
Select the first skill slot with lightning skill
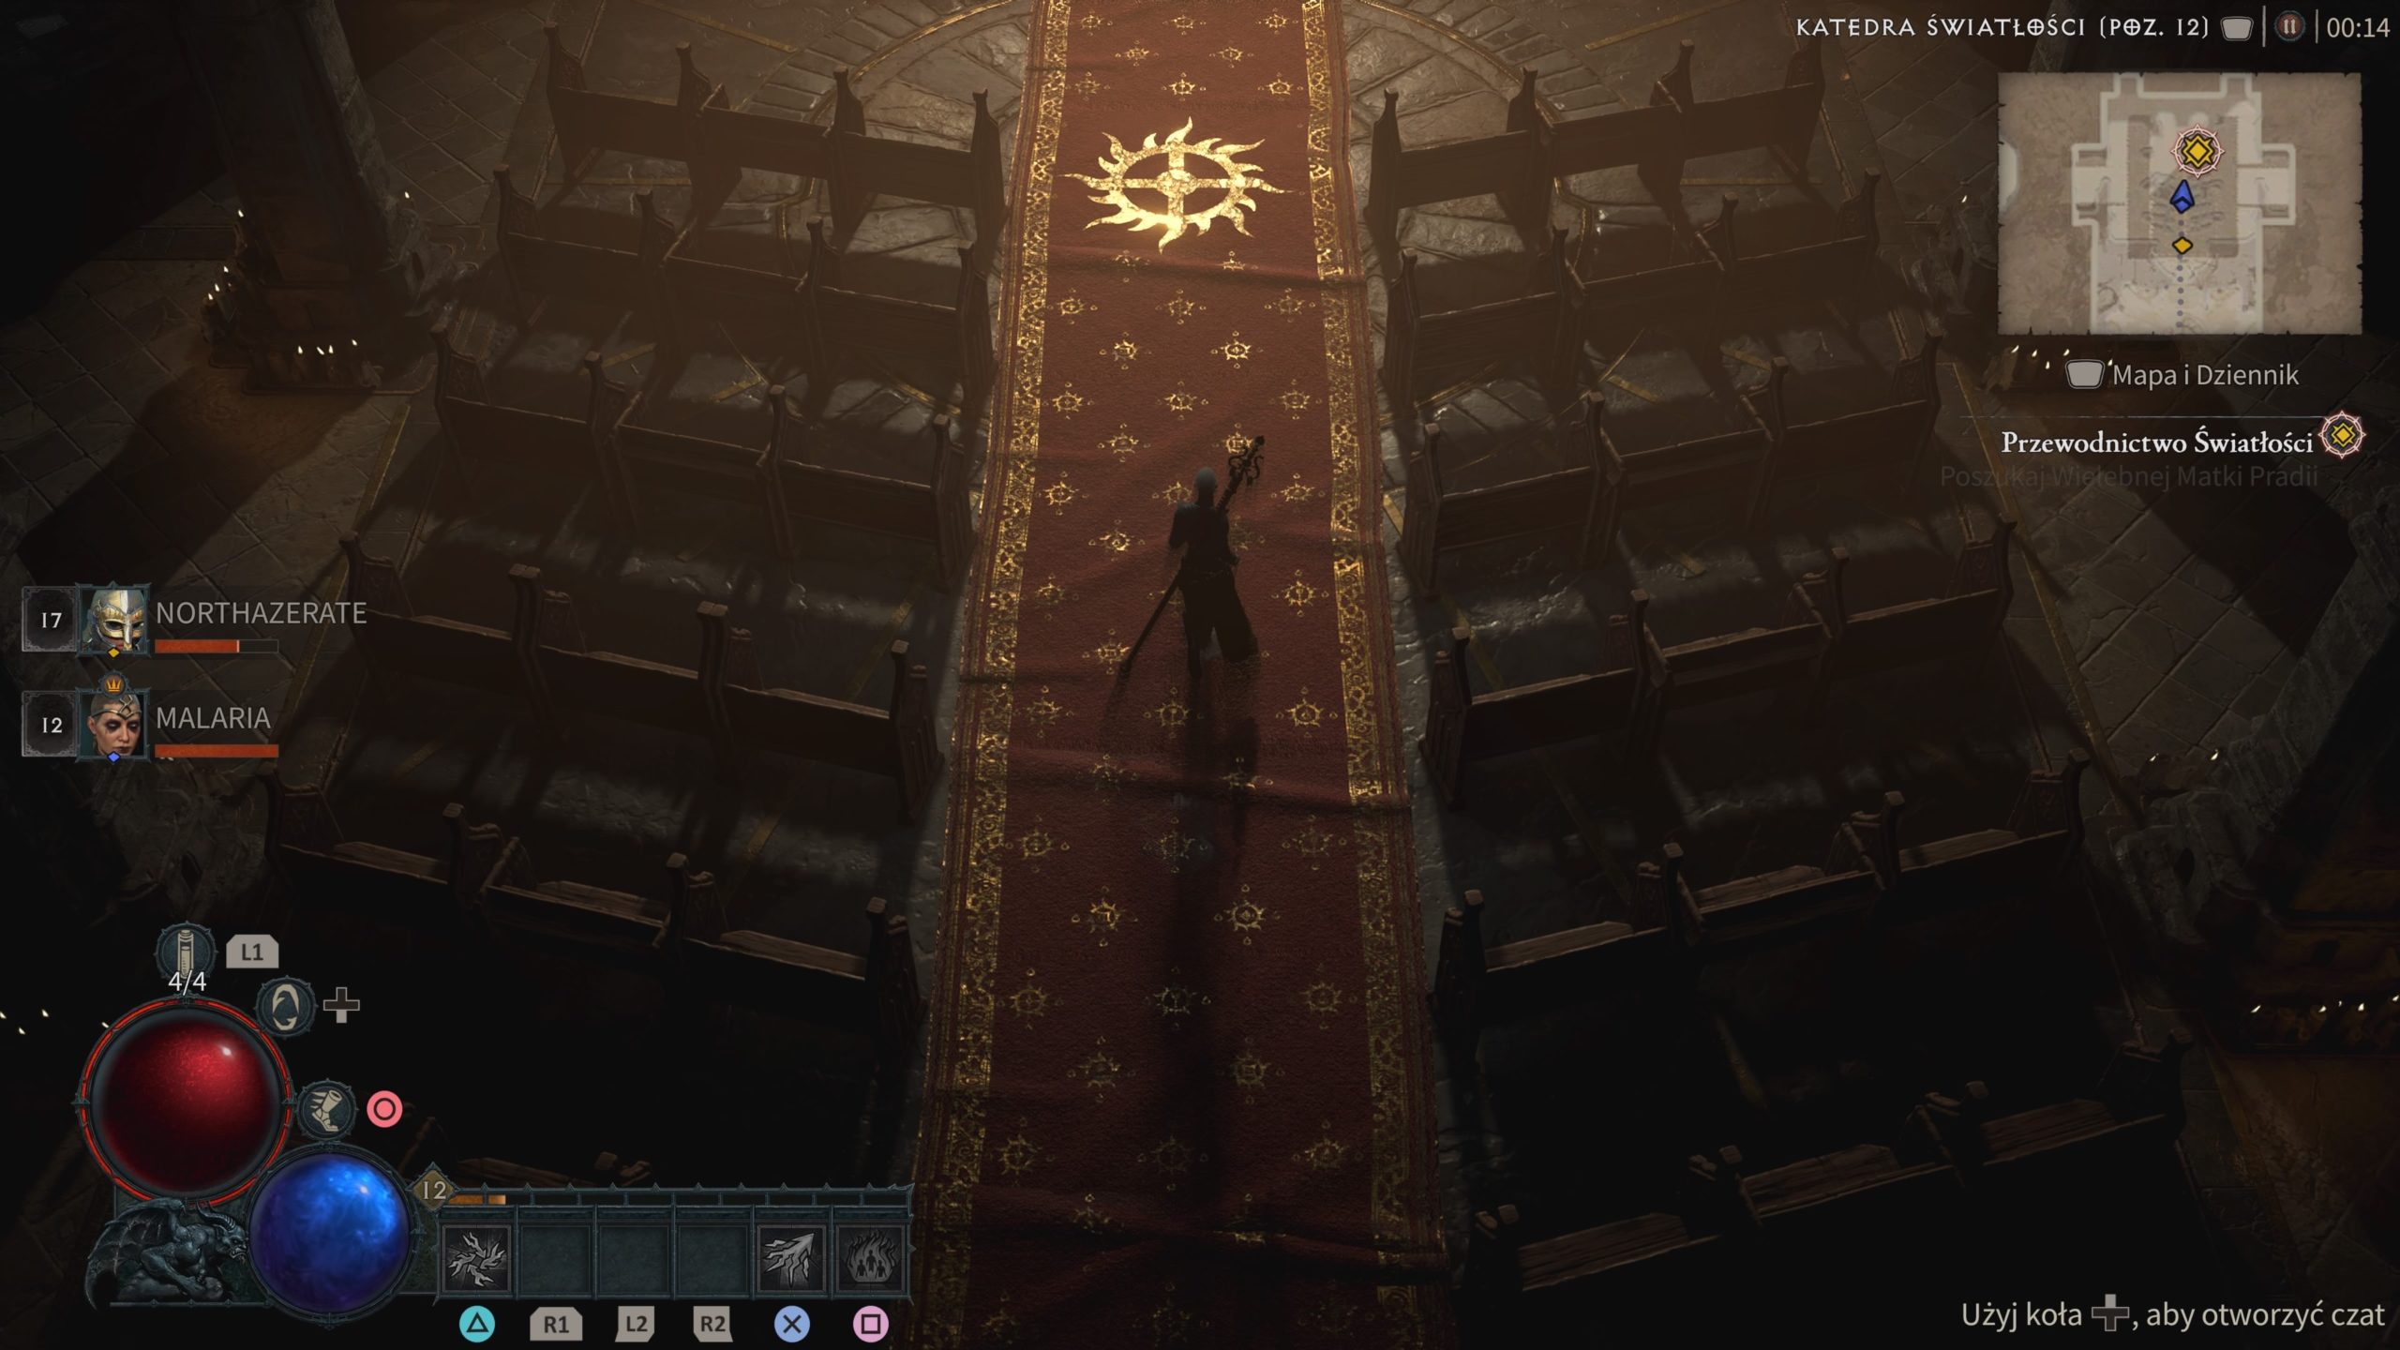[x=476, y=1256]
